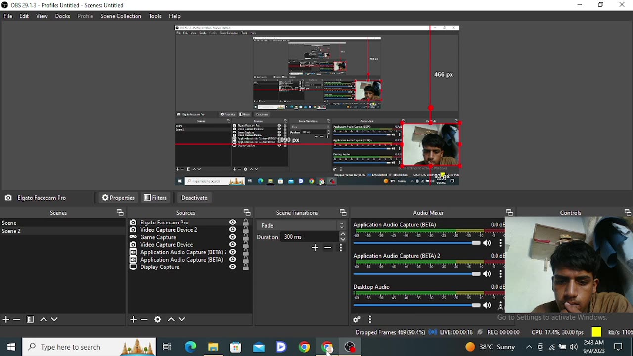Add a new scene with Scenes plus icon

pos(6,319)
